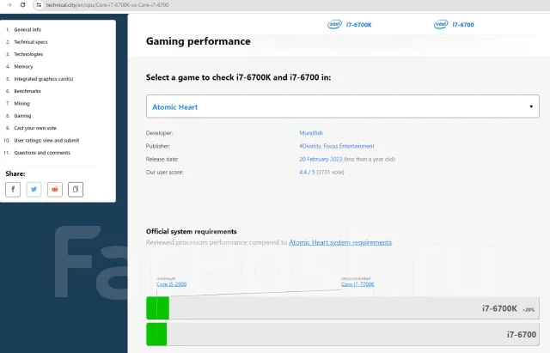This screenshot has height=353, width=550.
Task: Go to Cast your own vote
Action: coord(35,128)
